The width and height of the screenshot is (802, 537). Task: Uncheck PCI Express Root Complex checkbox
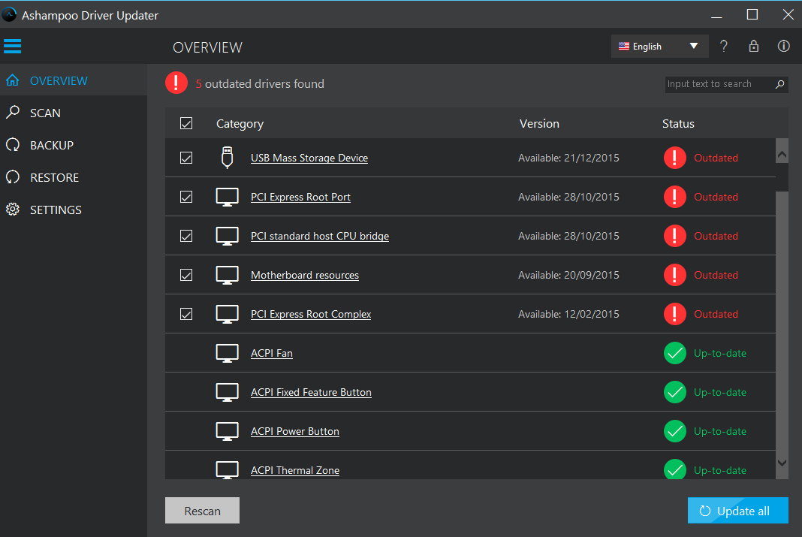[186, 314]
